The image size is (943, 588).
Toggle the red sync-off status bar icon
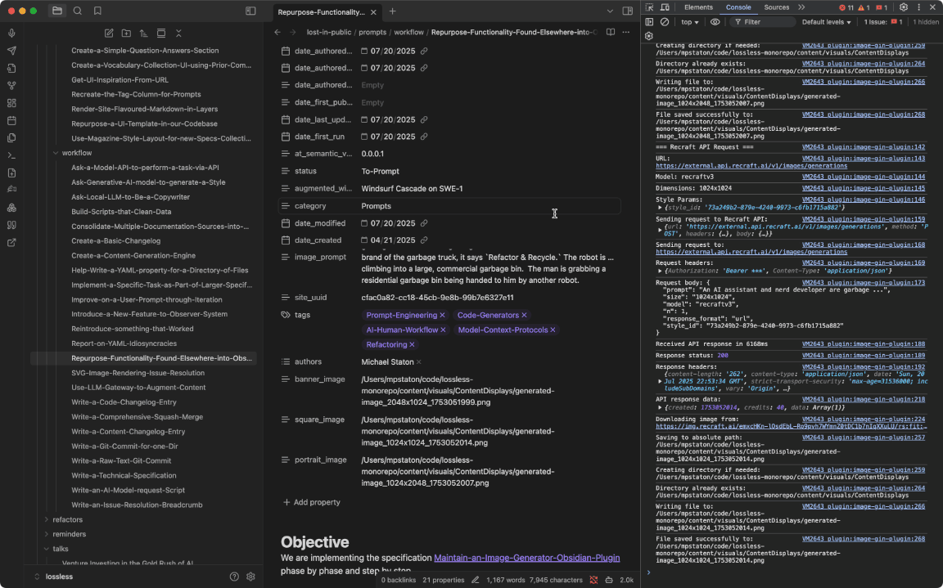click(593, 580)
